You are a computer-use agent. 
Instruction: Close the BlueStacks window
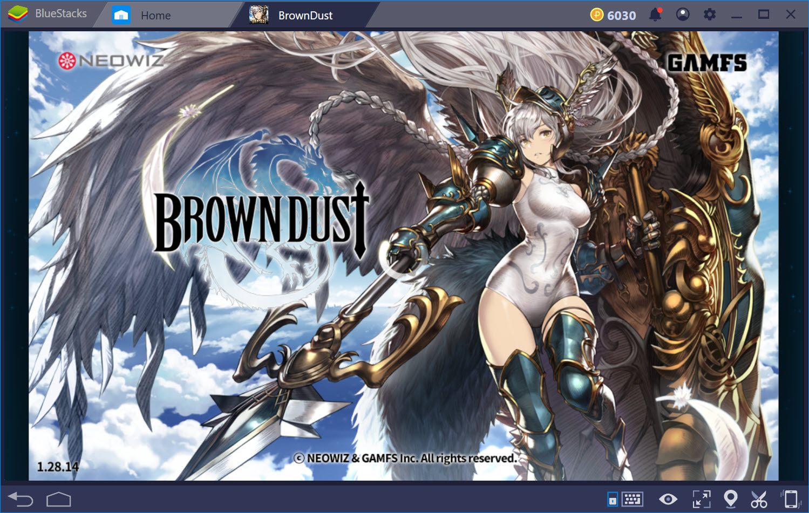(x=791, y=15)
